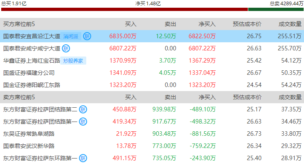Click 卖出 header in 卖方席位前5 section
Viewport: 304px width, 163px height.
[170, 97]
